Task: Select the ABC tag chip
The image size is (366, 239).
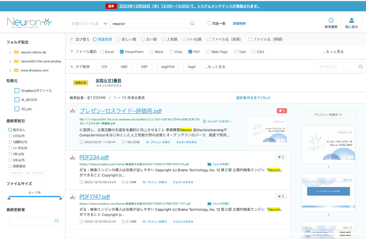Action: (x=124, y=67)
